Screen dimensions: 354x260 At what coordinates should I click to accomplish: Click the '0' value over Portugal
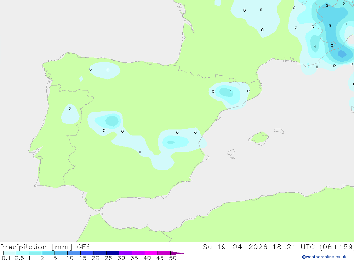coord(69,109)
